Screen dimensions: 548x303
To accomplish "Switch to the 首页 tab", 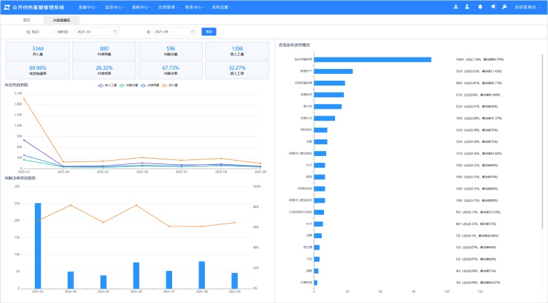I will [27, 21].
